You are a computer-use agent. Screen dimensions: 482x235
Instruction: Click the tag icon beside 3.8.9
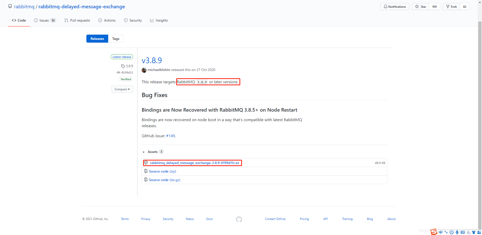coord(123,66)
